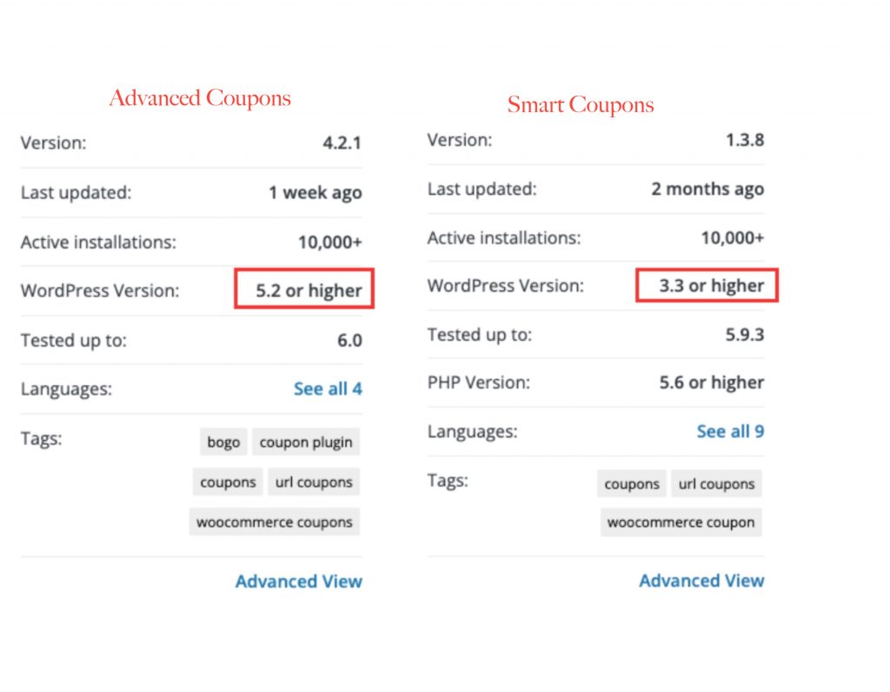Click "Tags:" label in Smart Coupons panel

tap(448, 481)
